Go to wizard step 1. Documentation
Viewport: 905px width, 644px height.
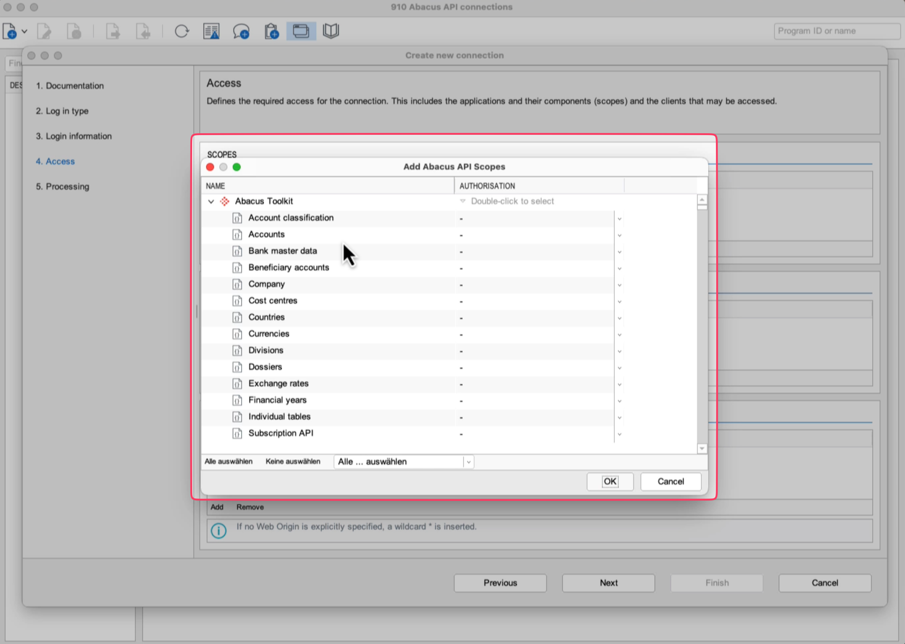[70, 86]
